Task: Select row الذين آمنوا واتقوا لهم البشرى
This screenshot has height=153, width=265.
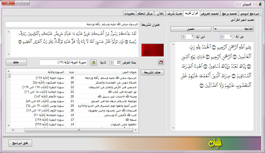Action: [74, 106]
